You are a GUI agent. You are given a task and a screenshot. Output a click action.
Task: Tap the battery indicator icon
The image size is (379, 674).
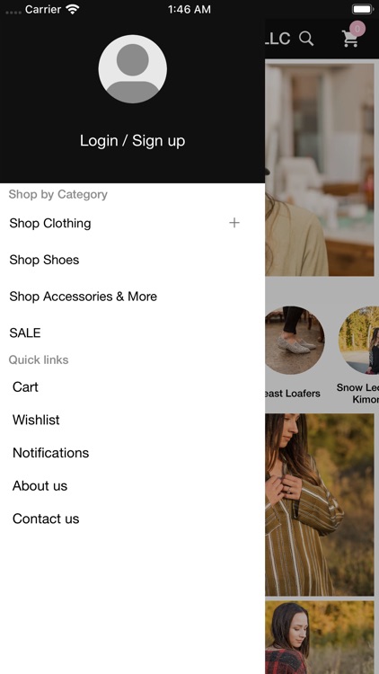(363, 9)
